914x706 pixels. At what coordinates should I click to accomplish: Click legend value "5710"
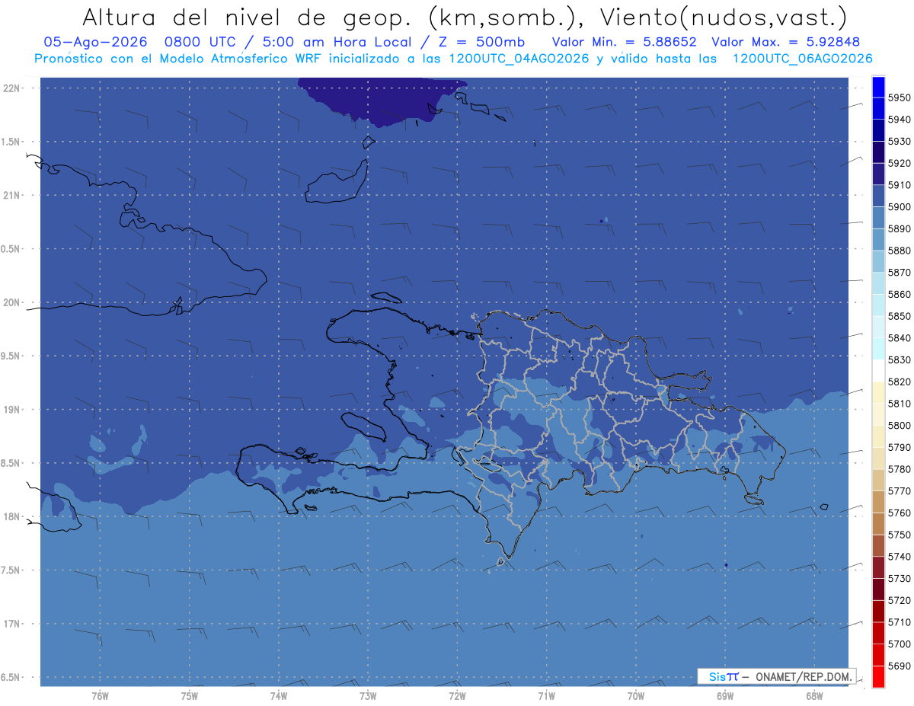899,622
